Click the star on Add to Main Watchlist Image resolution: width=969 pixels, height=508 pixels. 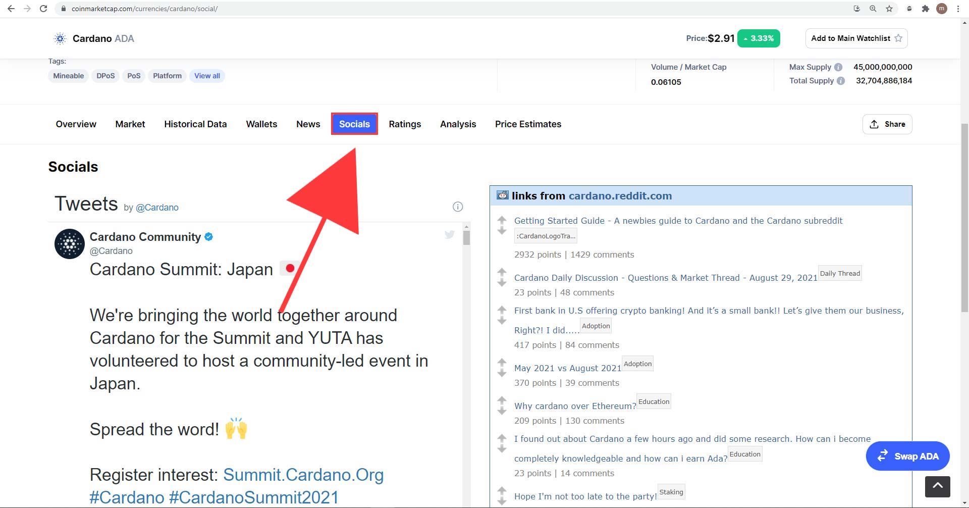click(x=898, y=38)
